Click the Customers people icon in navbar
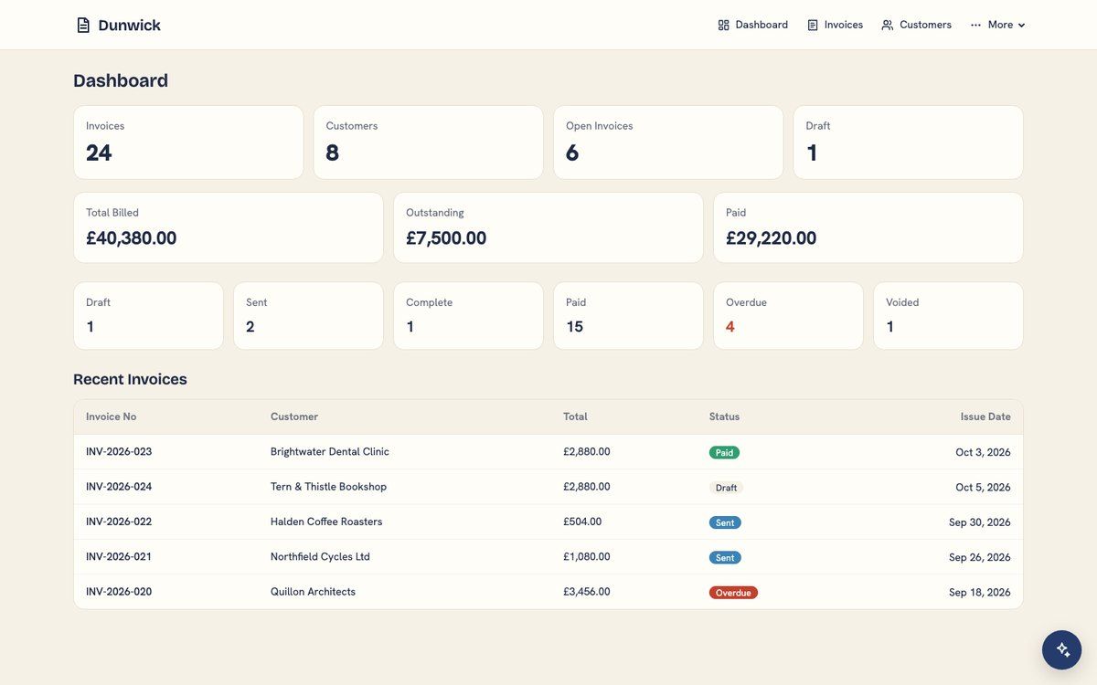Viewport: 1097px width, 685px height. pyautogui.click(x=888, y=26)
